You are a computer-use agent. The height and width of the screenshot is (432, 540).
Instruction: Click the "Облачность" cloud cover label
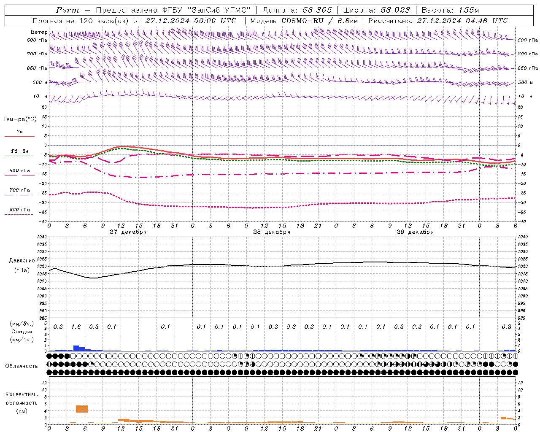click(x=22, y=366)
